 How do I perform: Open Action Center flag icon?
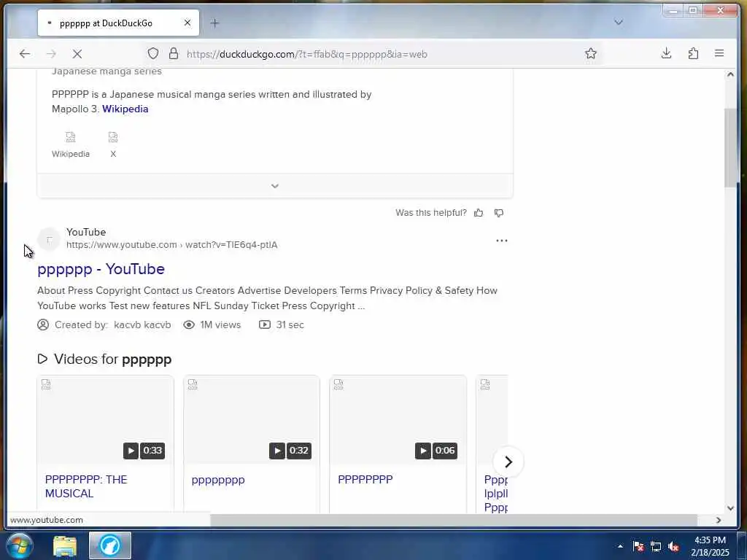(x=638, y=546)
